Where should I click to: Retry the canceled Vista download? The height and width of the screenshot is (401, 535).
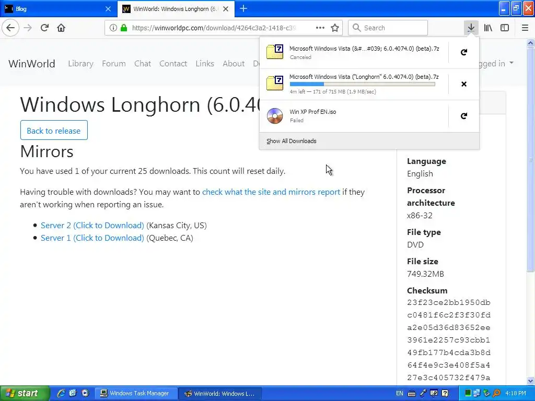(x=464, y=52)
